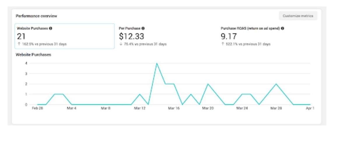Click the $12.33 per purchase value
This screenshot has height=141, width=337.
[131, 36]
